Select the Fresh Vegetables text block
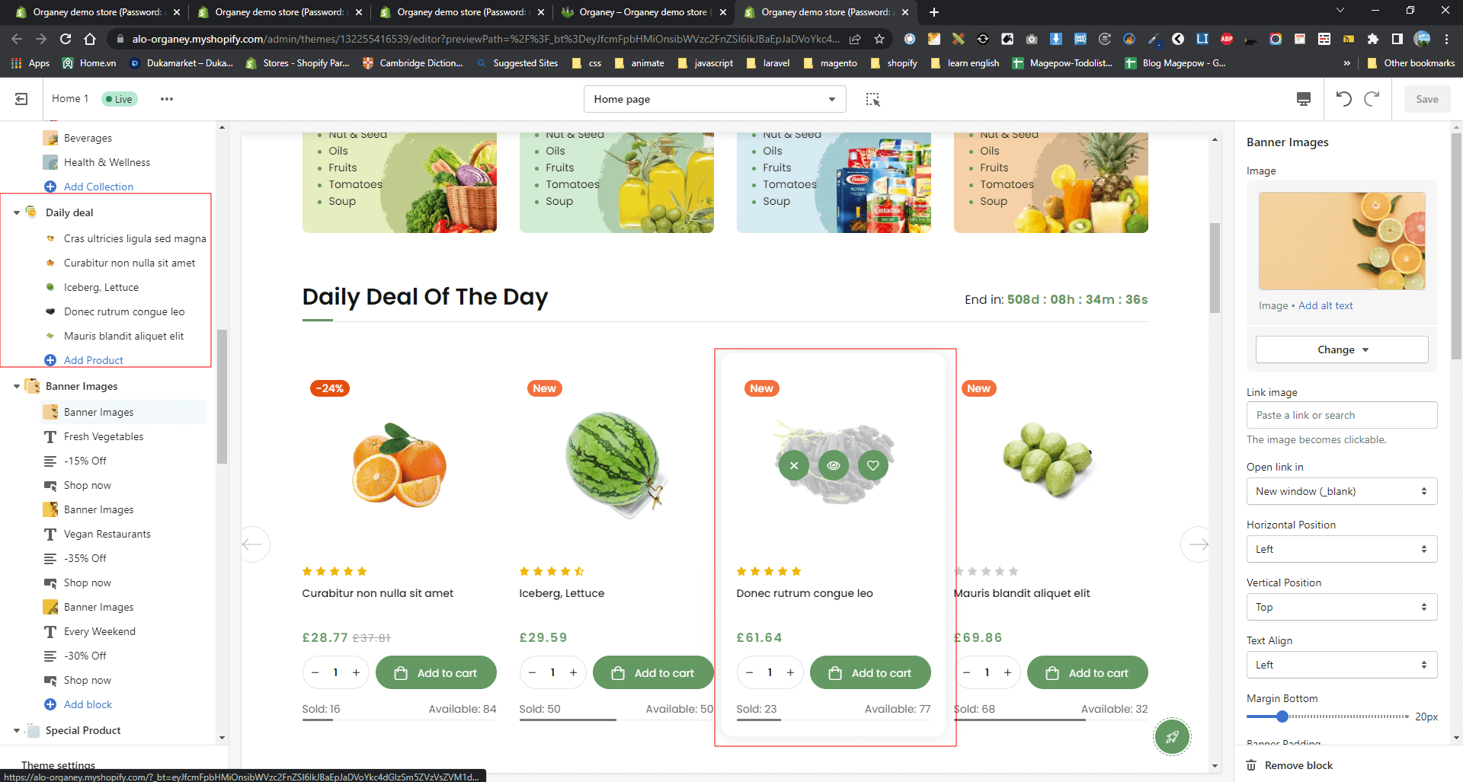The image size is (1463, 782). [104, 436]
